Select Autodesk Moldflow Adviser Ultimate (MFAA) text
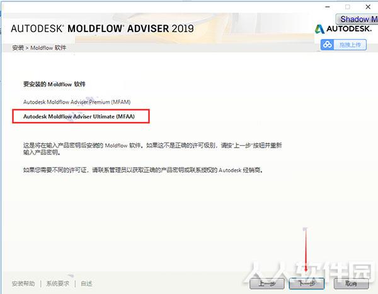Viewport: 378px width, 294px height. coord(79,117)
